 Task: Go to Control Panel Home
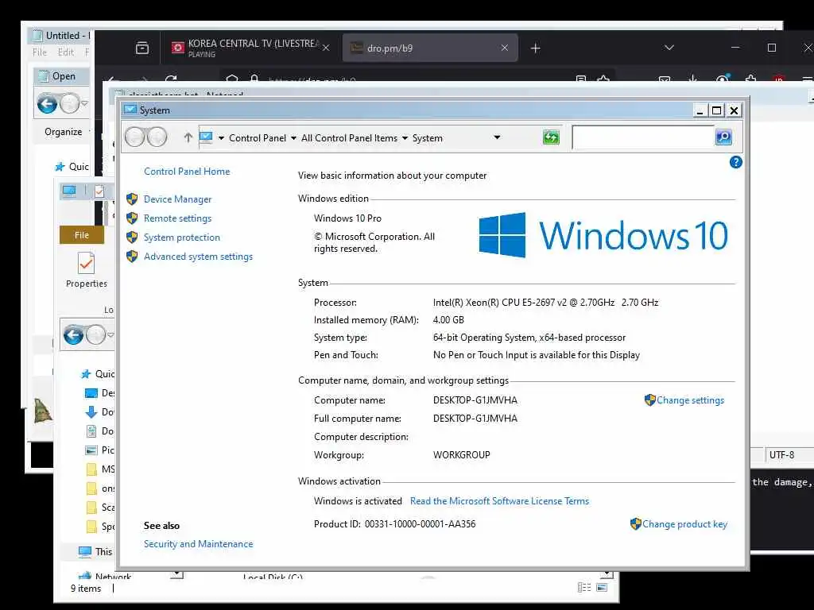point(187,172)
